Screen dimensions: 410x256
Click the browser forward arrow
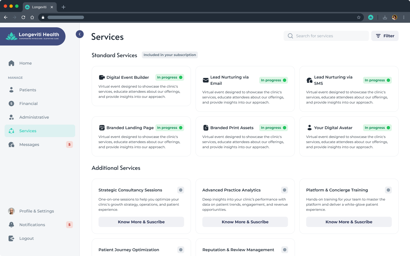[x=15, y=17]
